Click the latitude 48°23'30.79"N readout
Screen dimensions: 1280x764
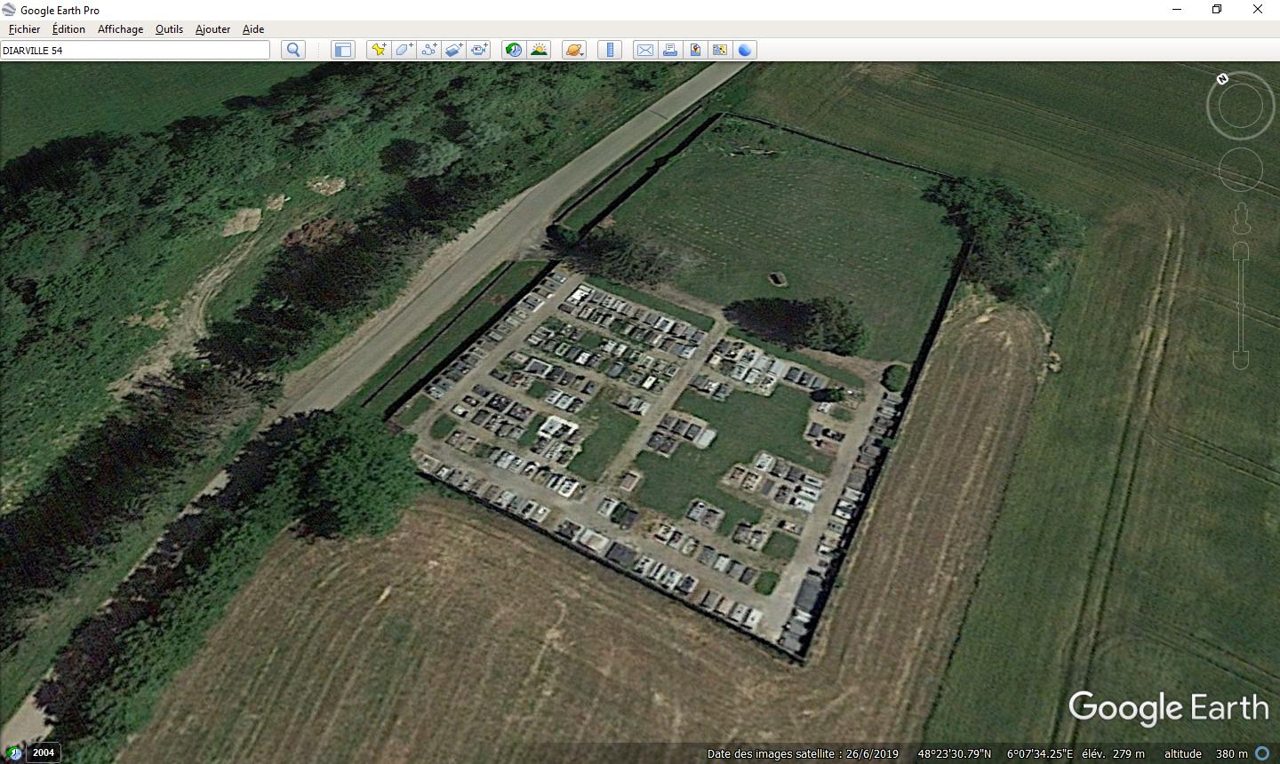pos(955,753)
